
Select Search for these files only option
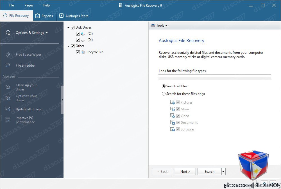[164, 94]
